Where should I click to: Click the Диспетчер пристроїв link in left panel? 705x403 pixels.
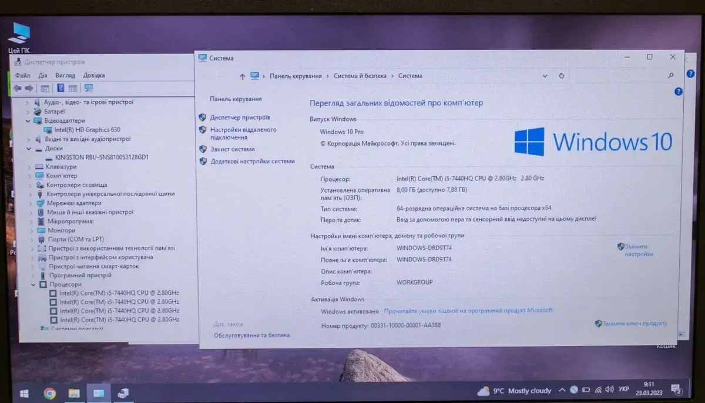pos(240,117)
